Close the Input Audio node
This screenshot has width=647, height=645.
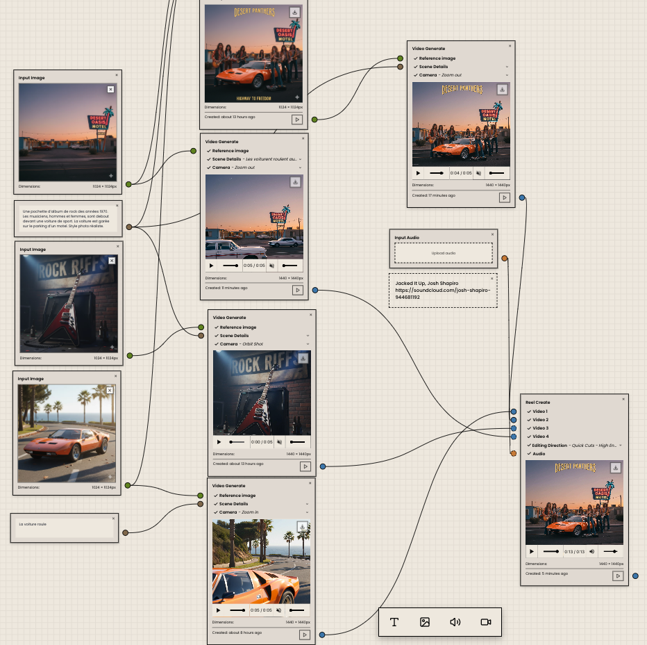493,234
